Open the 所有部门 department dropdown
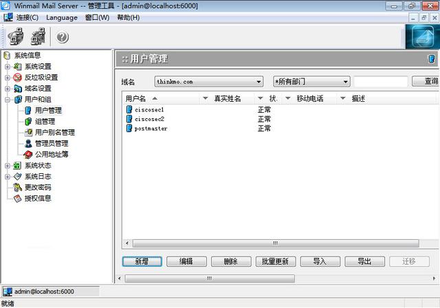 coord(346,82)
